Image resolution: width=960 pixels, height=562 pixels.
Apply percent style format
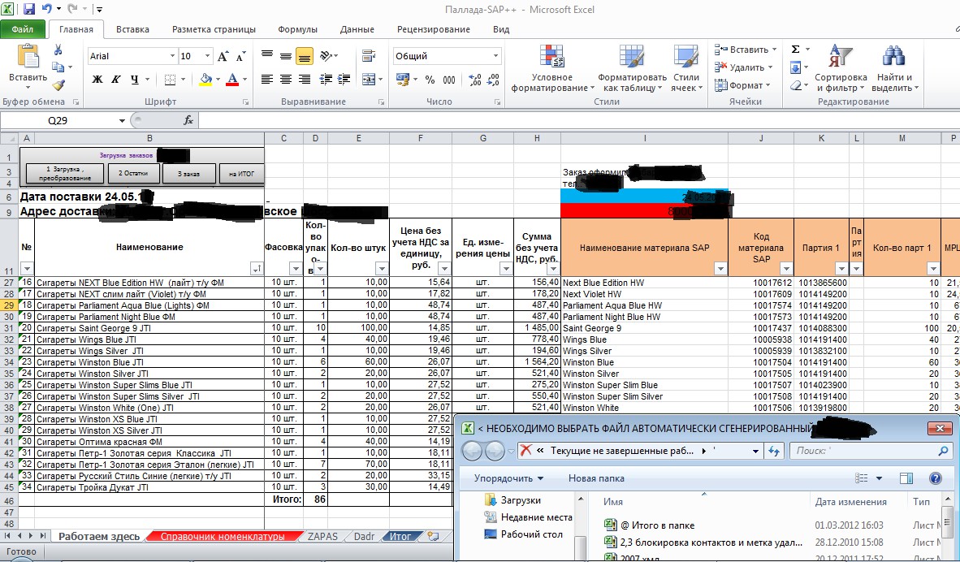click(430, 80)
